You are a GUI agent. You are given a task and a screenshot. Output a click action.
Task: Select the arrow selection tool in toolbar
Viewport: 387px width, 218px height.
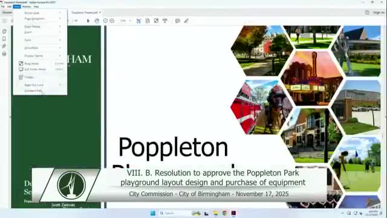pyautogui.click(x=88, y=21)
